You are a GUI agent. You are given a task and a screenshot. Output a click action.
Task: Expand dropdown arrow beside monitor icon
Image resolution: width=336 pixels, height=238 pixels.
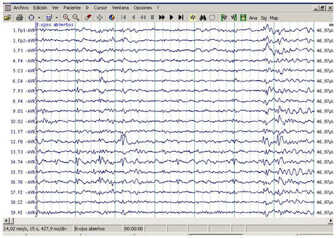[x=57, y=18]
